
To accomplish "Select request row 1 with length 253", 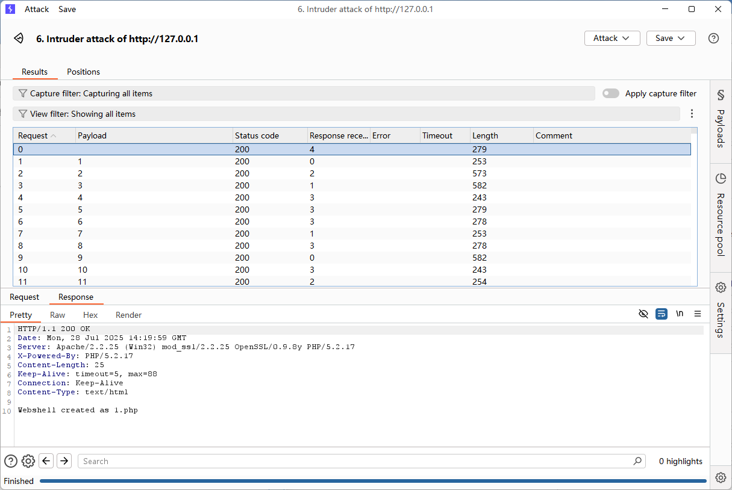I will click(x=352, y=161).
